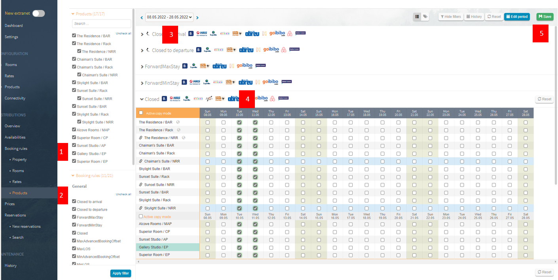The width and height of the screenshot is (558, 280).
Task: Open Availabilities in the sidebar
Action: pyautogui.click(x=15, y=137)
